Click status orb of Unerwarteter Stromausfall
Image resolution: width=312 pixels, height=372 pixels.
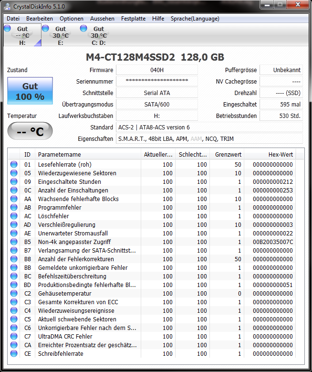14,233
